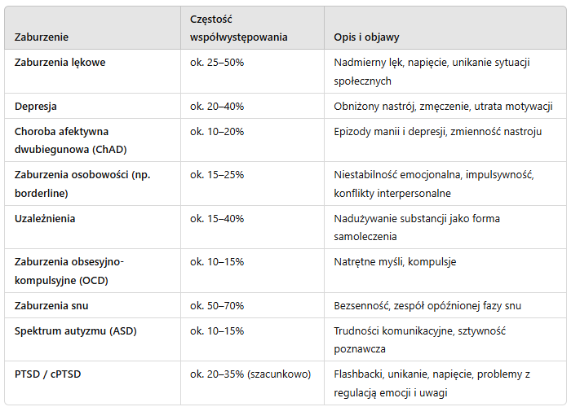Select the Depresja row label
The image size is (580, 420).
point(36,107)
